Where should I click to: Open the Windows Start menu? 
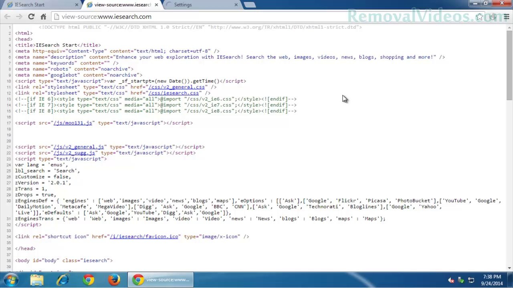(x=11, y=280)
